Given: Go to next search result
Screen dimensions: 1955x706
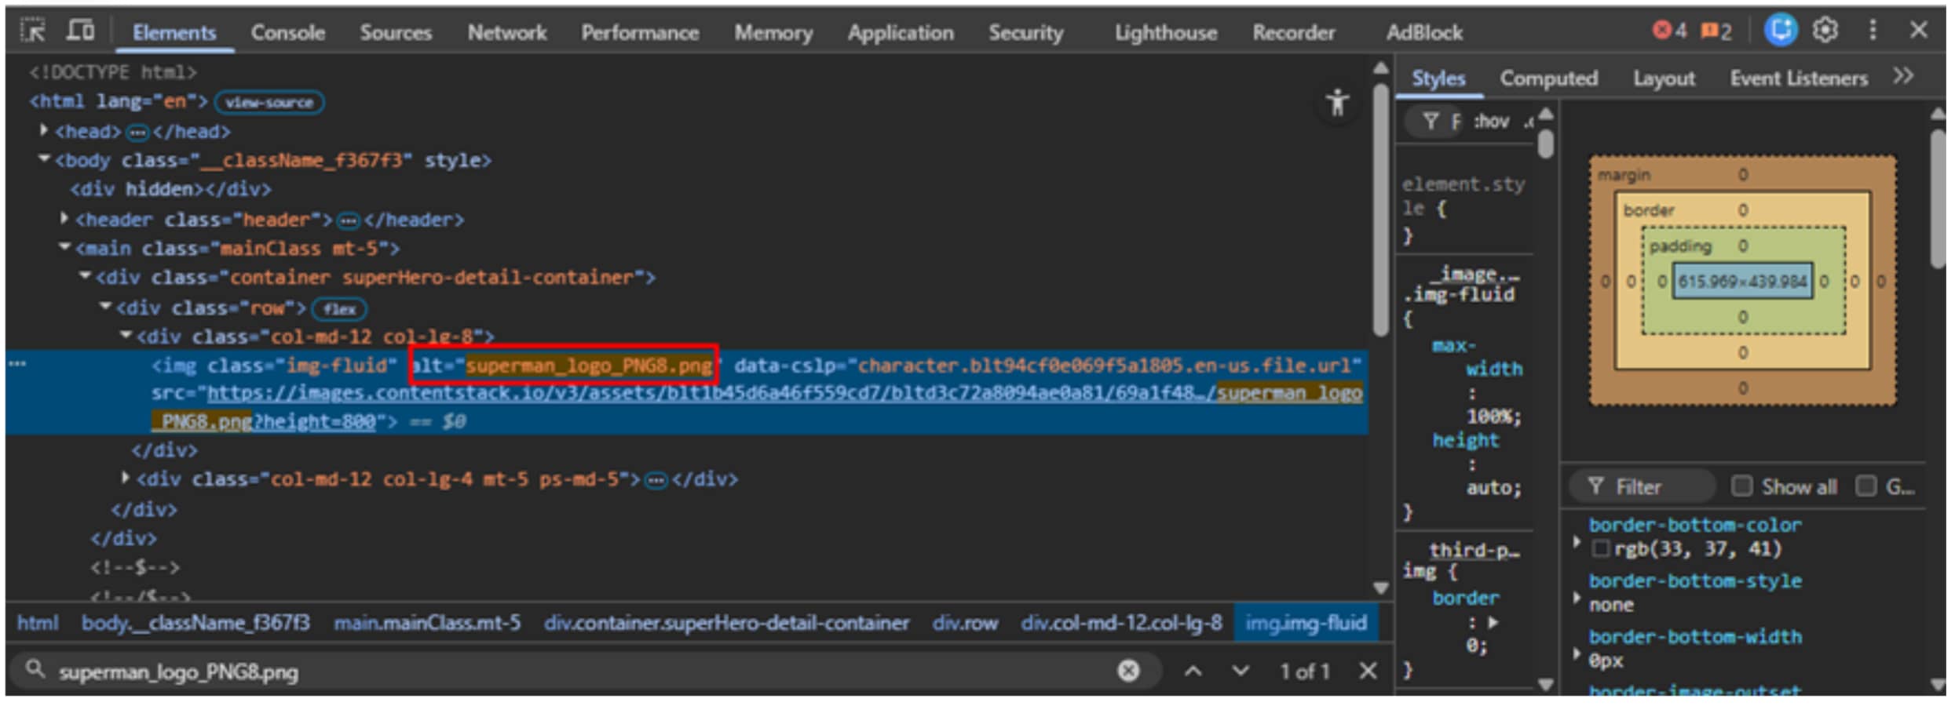Looking at the screenshot, I should coord(1241,671).
